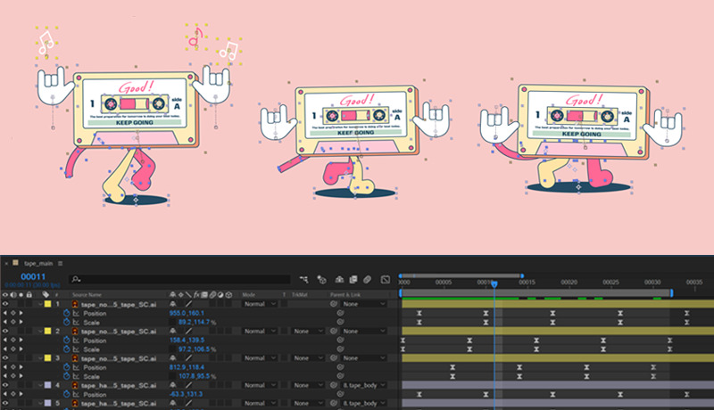Toggle visibility of layer 3

pos(5,358)
